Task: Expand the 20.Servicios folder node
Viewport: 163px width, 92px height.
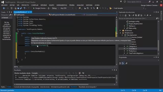Action: (x=120, y=31)
